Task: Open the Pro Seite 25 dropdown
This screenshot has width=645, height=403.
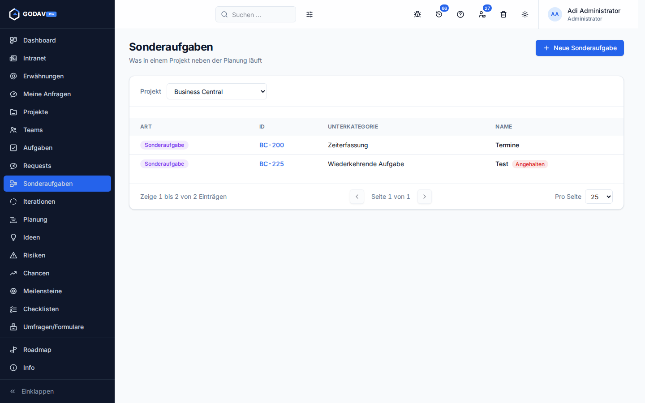Action: pos(599,197)
